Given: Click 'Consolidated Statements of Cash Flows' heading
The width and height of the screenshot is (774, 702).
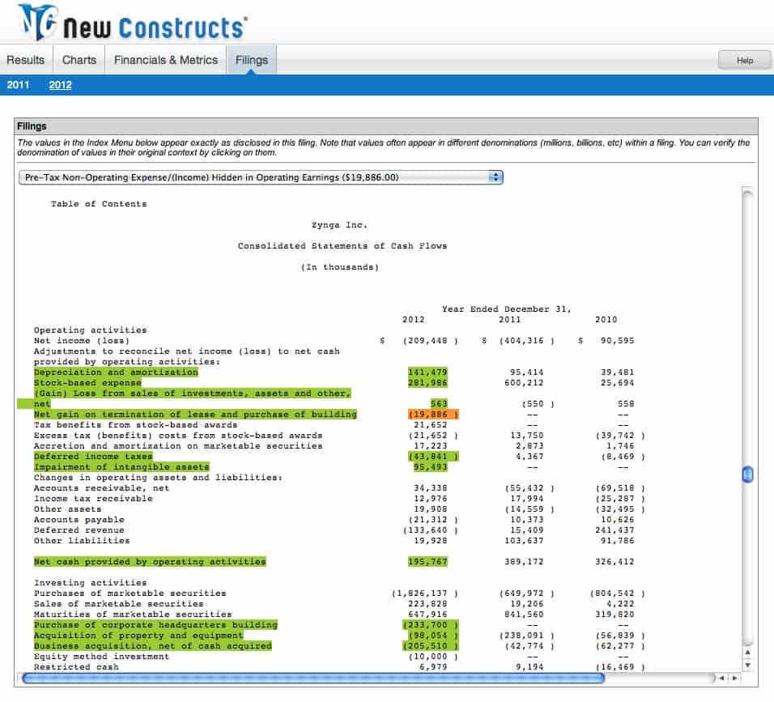Looking at the screenshot, I should [x=342, y=246].
